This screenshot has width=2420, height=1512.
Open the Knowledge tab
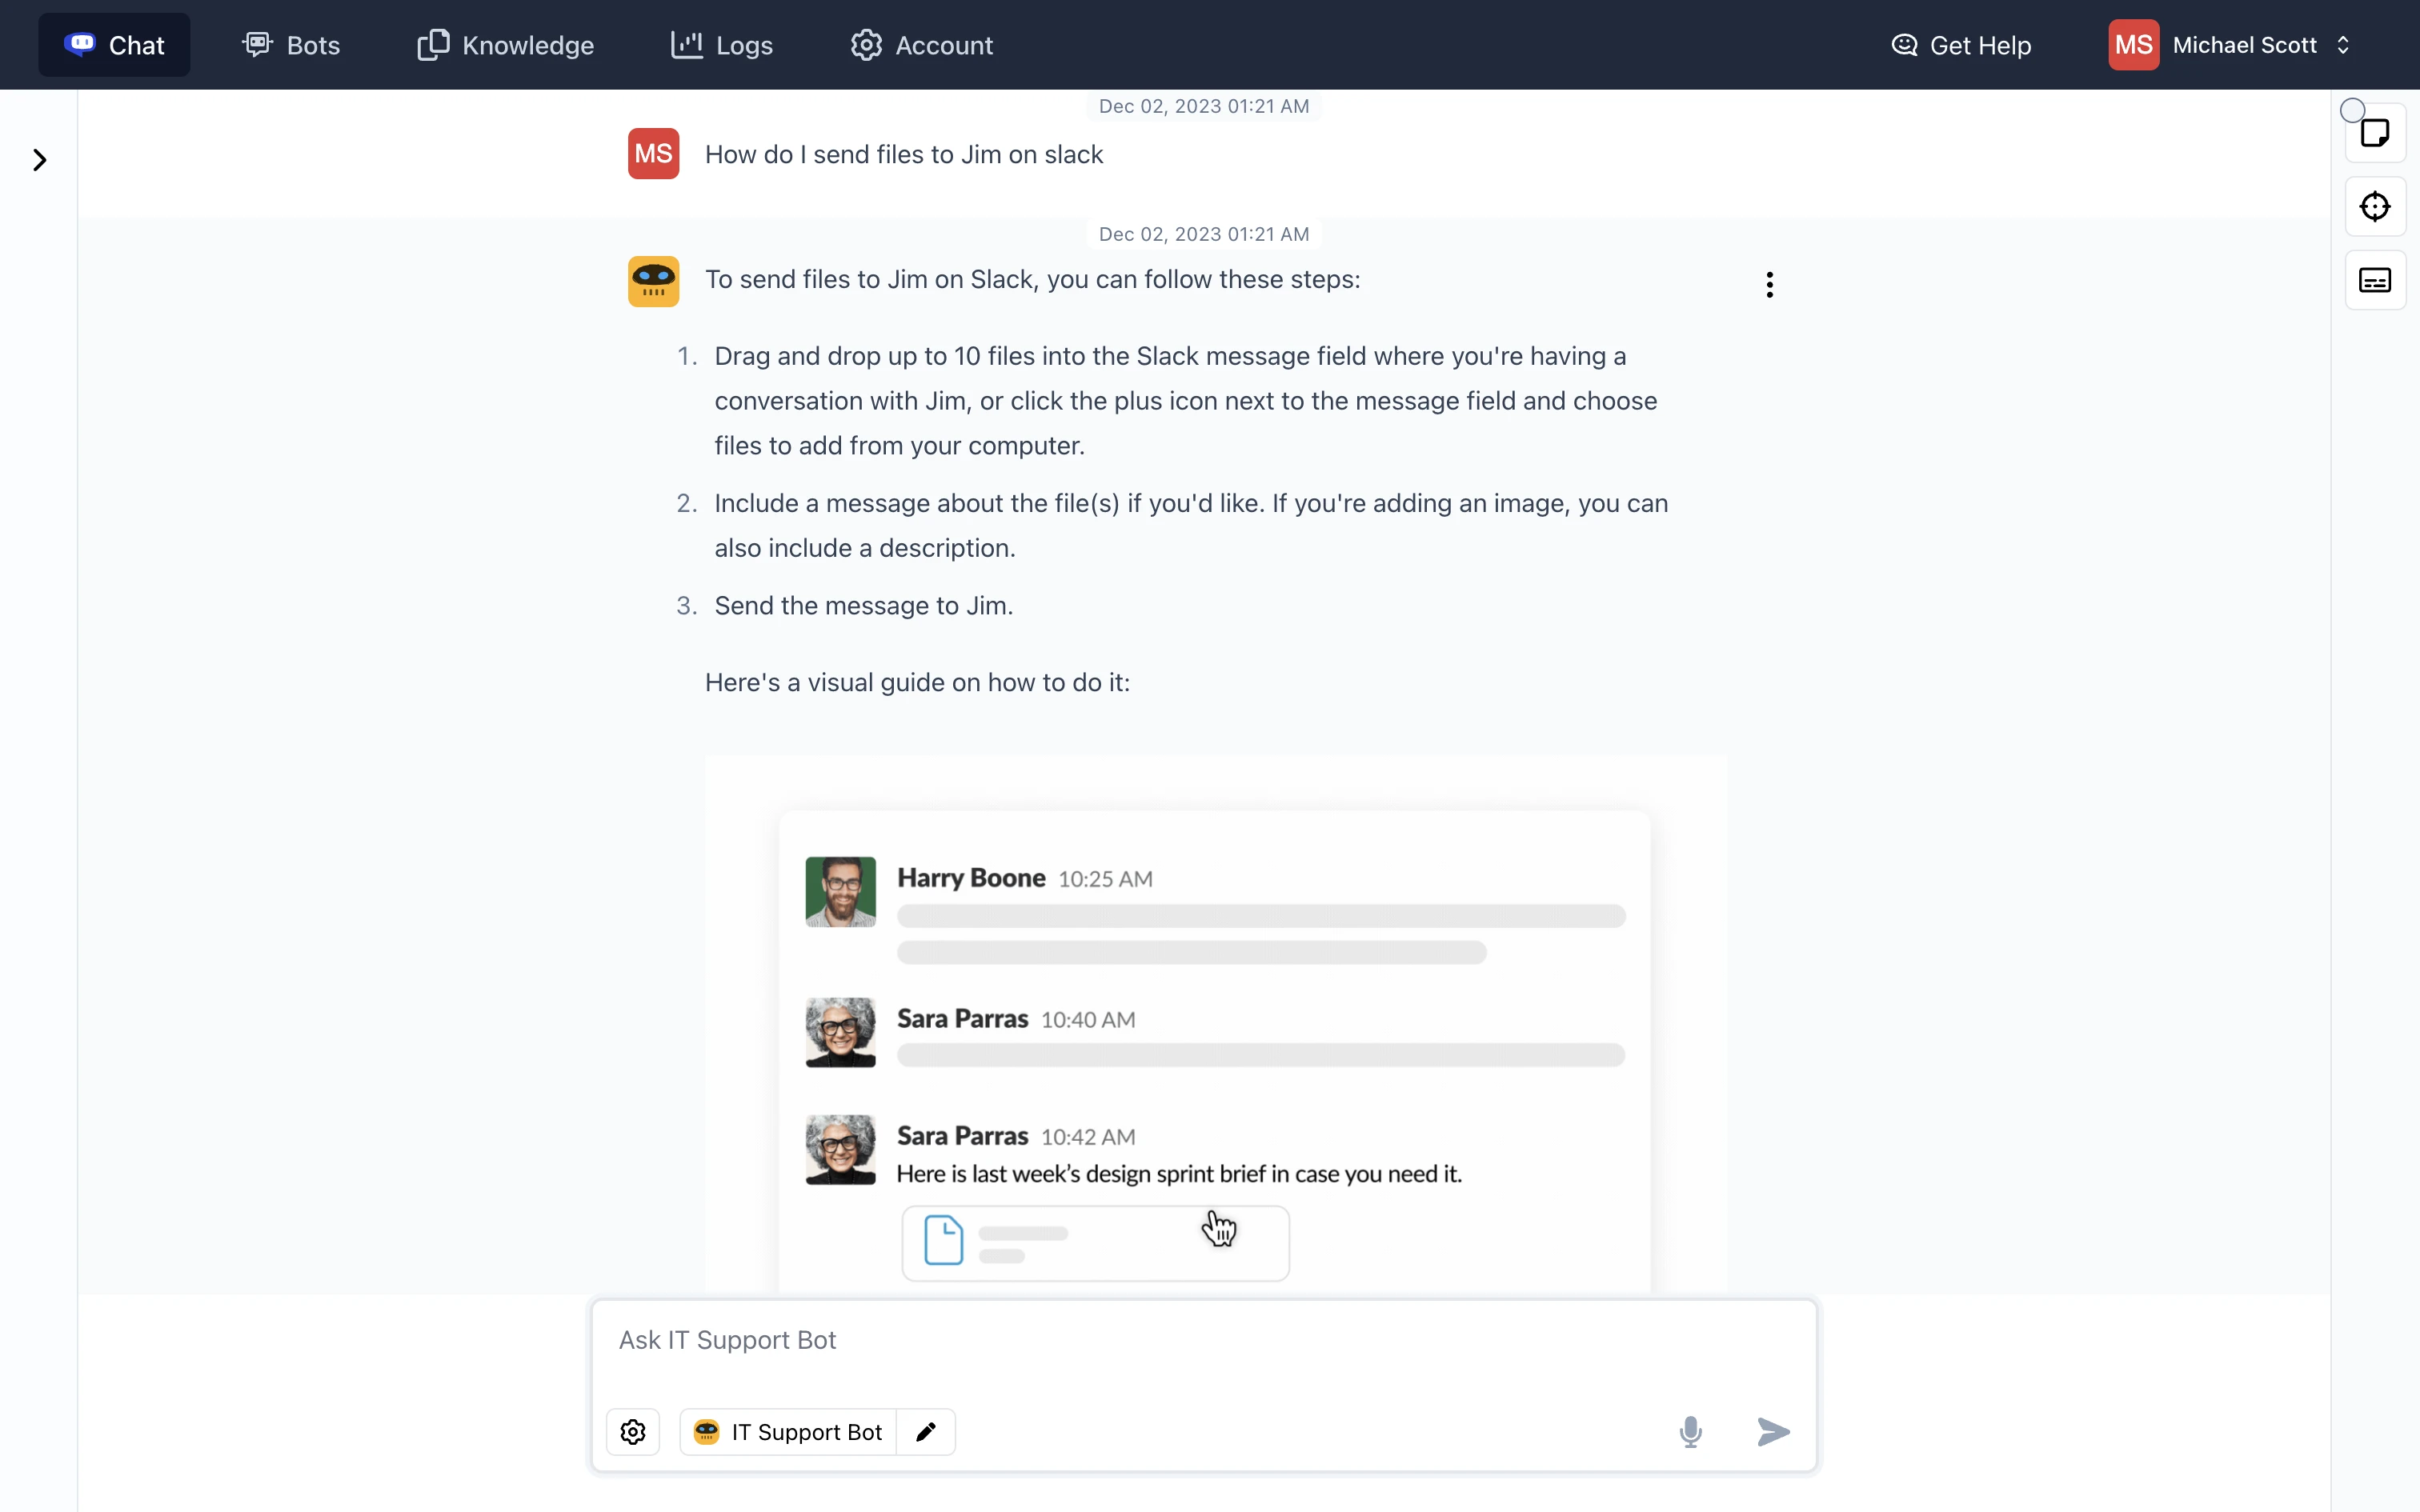[x=505, y=45]
